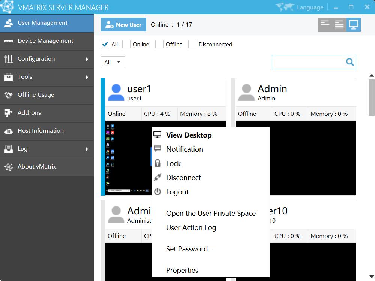375x281 pixels.
Task: Switch to desktop thumbnail view icon
Action: pos(354,25)
